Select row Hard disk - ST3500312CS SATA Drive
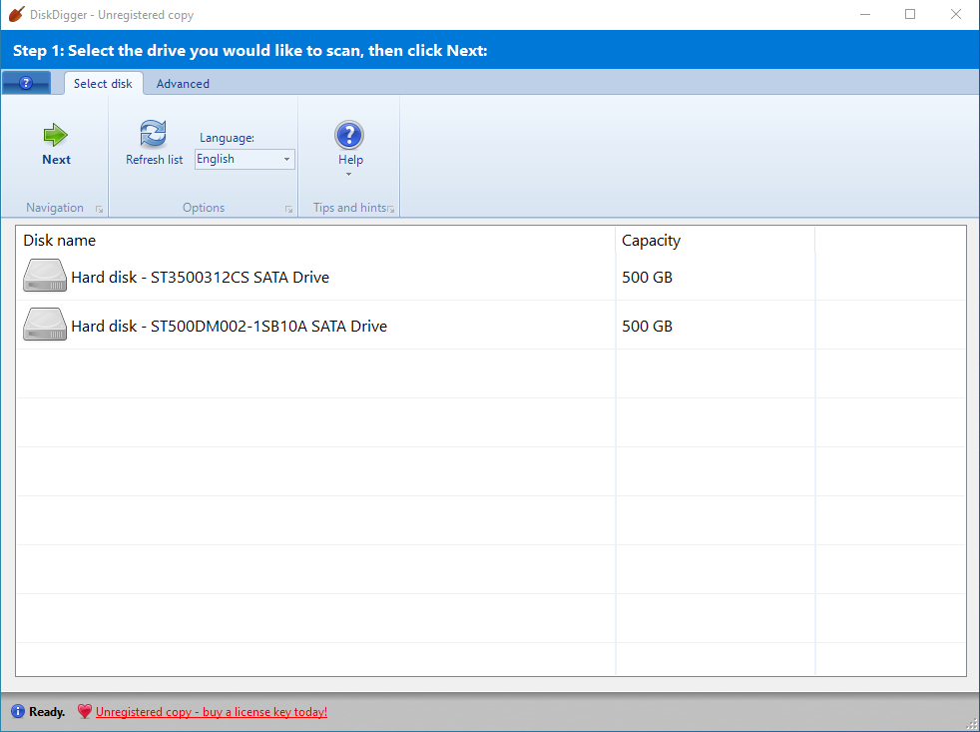The height and width of the screenshot is (732, 980). 491,277
